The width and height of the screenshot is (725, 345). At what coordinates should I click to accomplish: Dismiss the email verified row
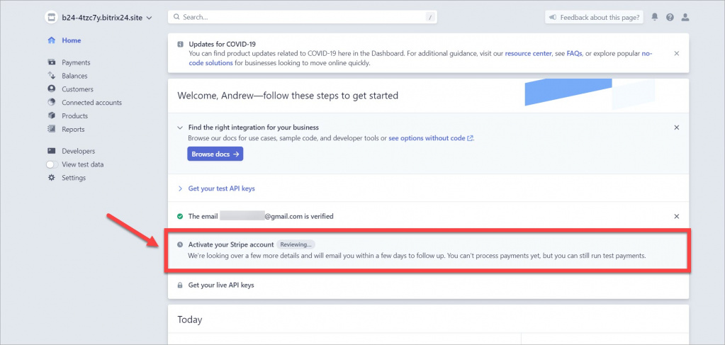[676, 216]
